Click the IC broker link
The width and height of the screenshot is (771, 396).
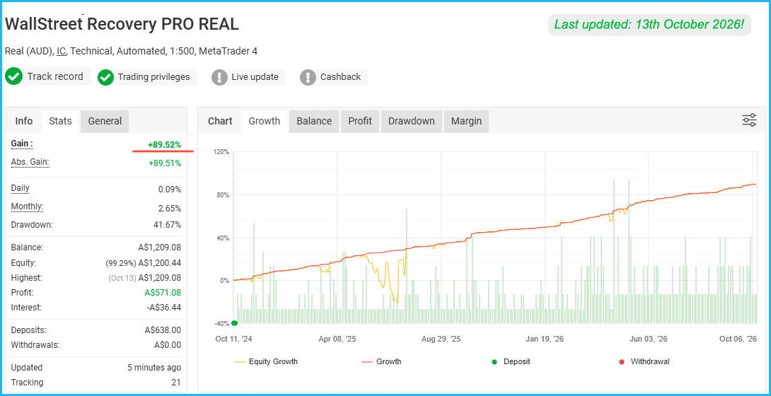point(61,51)
